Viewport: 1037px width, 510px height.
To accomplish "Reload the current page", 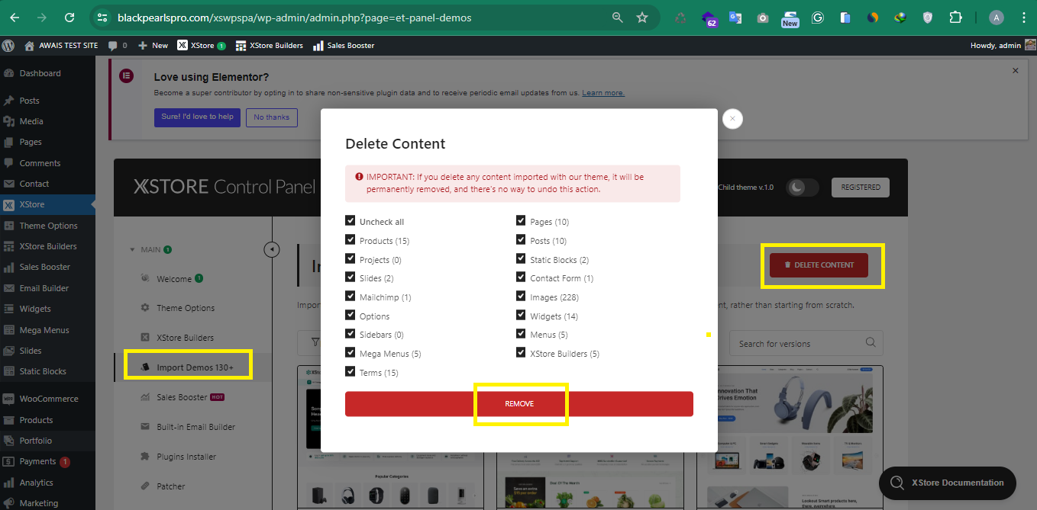I will click(x=69, y=17).
